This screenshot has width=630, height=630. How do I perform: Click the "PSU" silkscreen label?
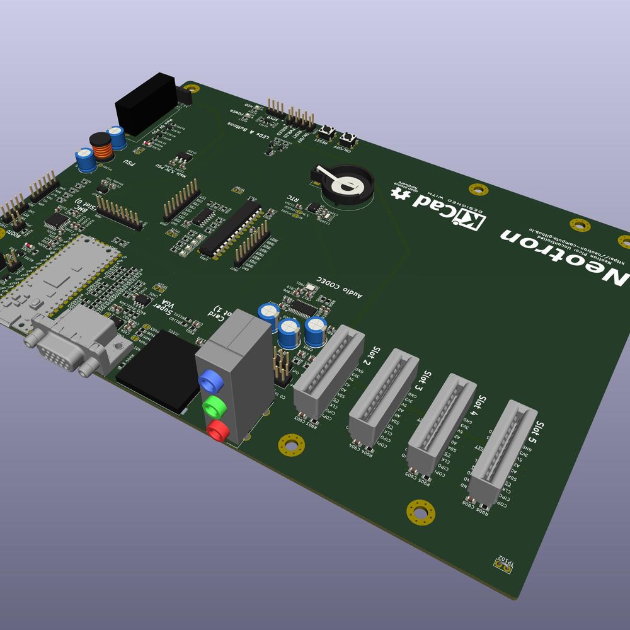coord(129,163)
